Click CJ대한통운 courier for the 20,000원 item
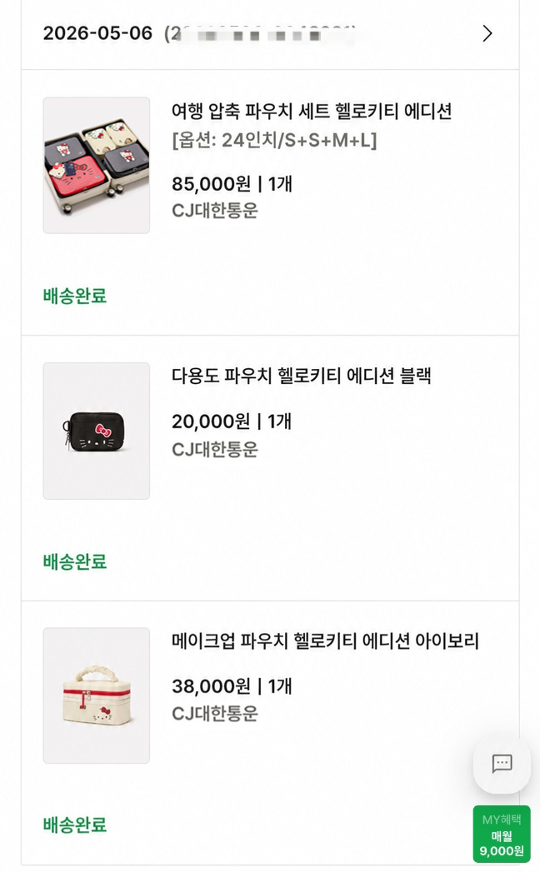Viewport: 540px width, 872px height. point(215,449)
